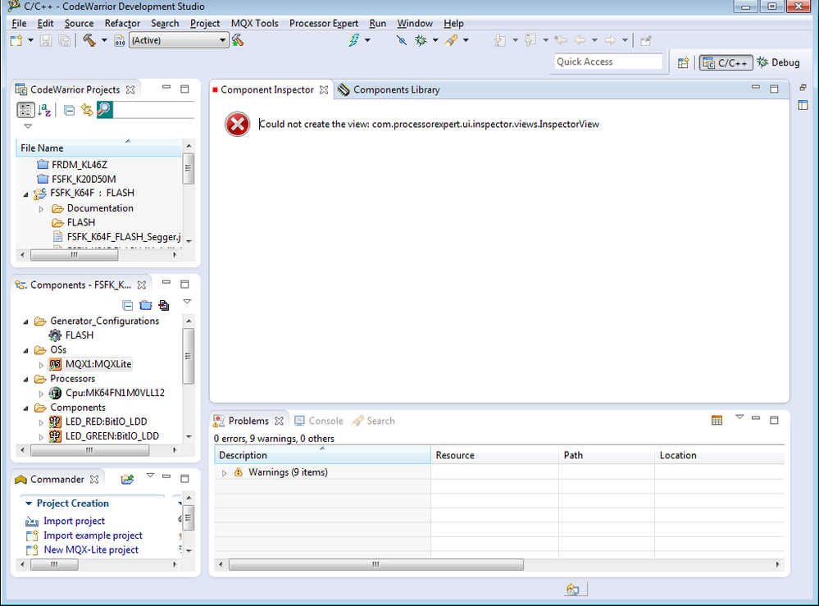Sort by the Resource column header
This screenshot has width=819, height=606.
click(x=494, y=455)
